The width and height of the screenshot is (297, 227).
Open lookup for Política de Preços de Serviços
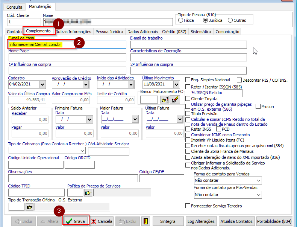[88, 193]
